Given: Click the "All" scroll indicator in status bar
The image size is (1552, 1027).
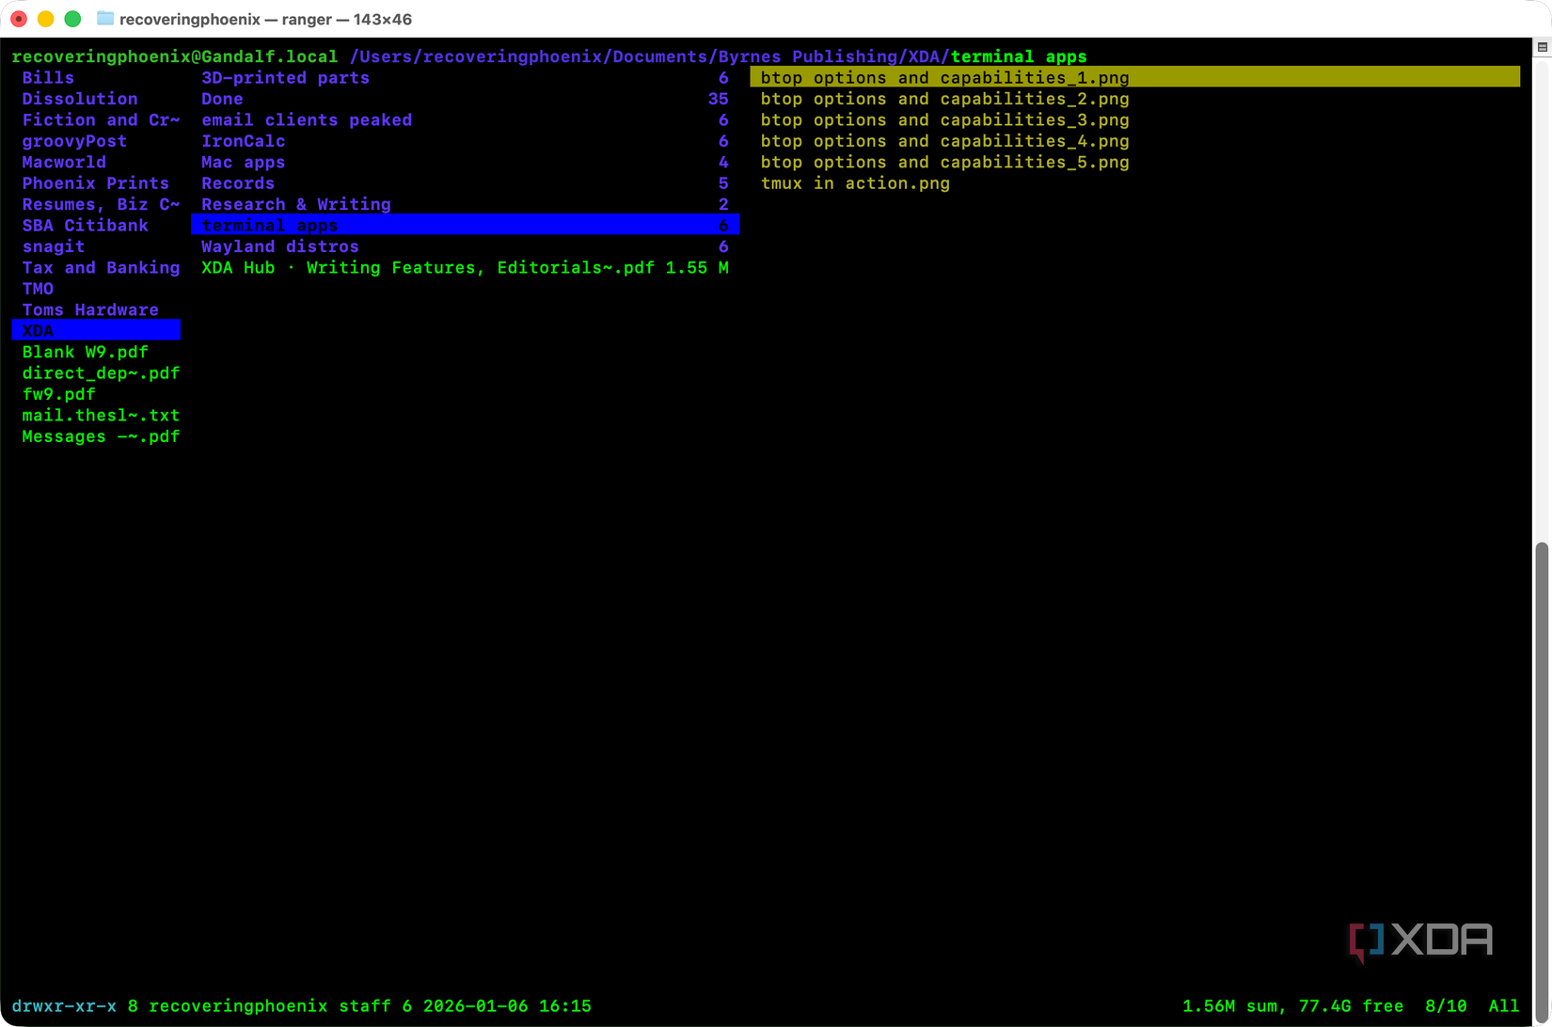Looking at the screenshot, I should tap(1504, 1006).
